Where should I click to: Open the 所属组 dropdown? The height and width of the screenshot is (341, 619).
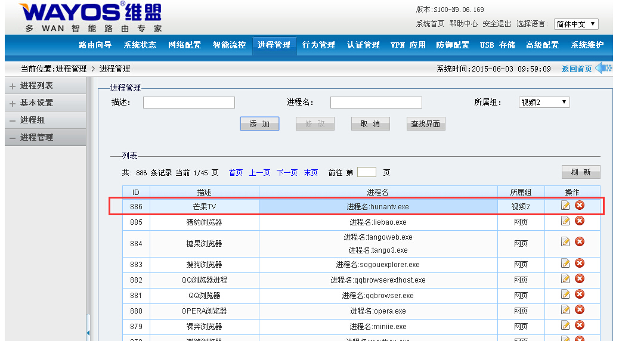544,103
